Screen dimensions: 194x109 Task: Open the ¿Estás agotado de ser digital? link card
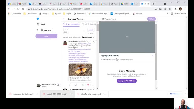(x=80, y=79)
